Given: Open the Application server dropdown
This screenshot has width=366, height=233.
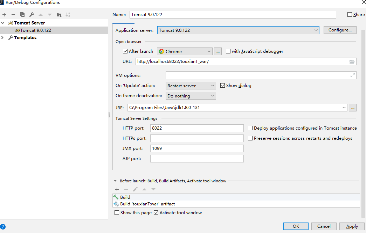Looking at the screenshot, I should (238, 30).
